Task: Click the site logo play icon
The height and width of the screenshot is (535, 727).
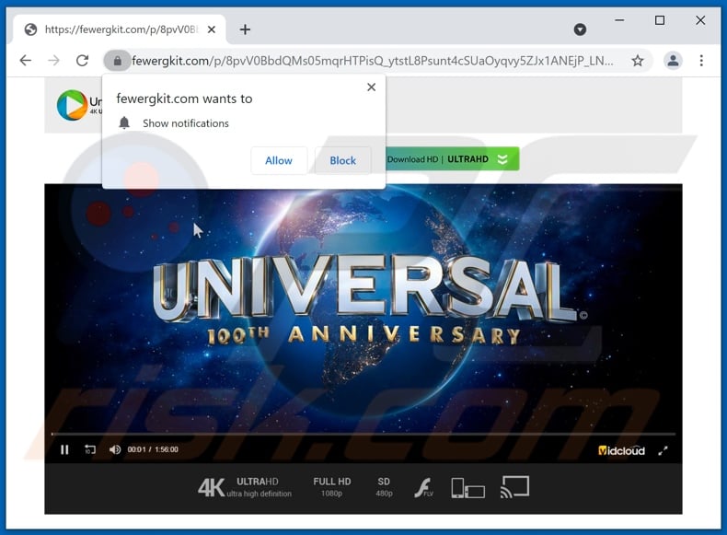Action: point(72,105)
